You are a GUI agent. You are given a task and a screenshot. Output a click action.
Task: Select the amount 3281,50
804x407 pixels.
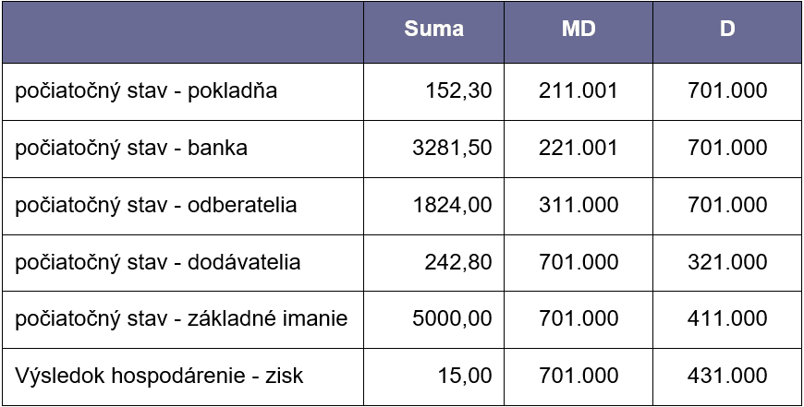coord(452,148)
